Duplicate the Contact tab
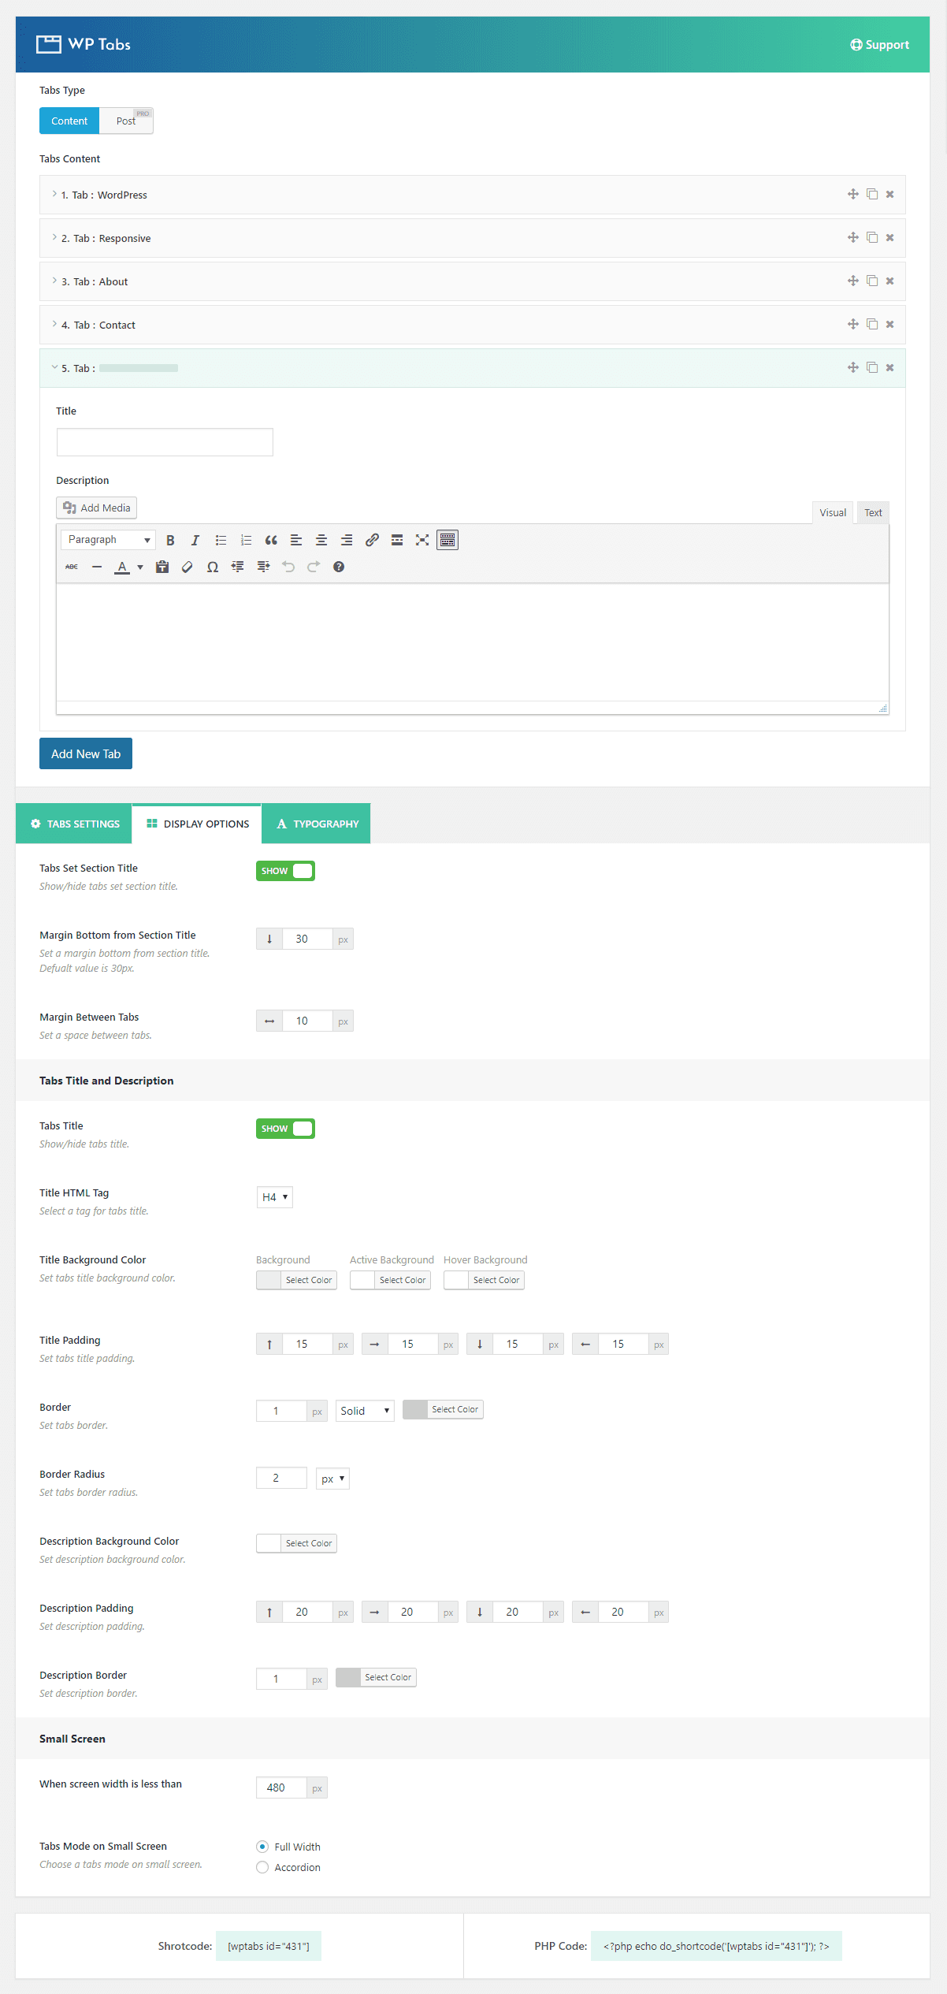Screen dimensions: 947x1994 pos(872,324)
